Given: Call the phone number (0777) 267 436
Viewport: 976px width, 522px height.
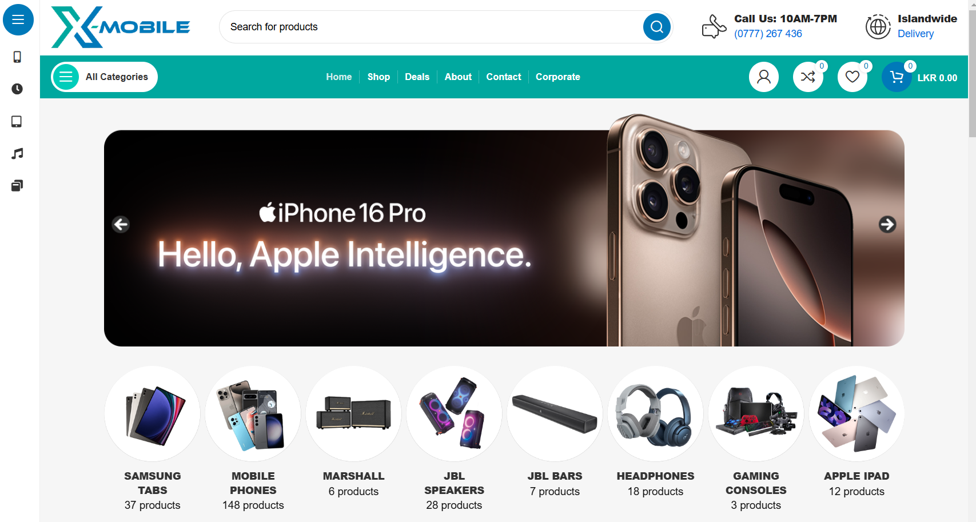Looking at the screenshot, I should click(768, 34).
